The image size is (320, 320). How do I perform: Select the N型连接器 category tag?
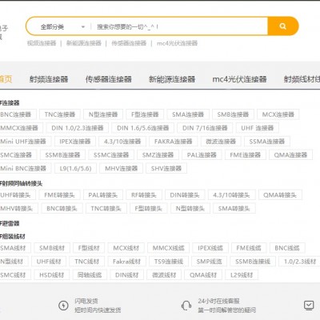click(x=103, y=114)
